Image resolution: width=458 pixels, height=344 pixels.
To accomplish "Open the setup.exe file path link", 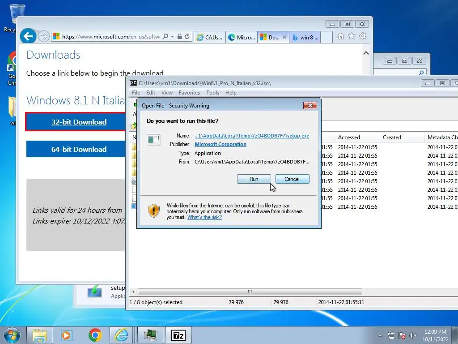I will click(x=252, y=136).
